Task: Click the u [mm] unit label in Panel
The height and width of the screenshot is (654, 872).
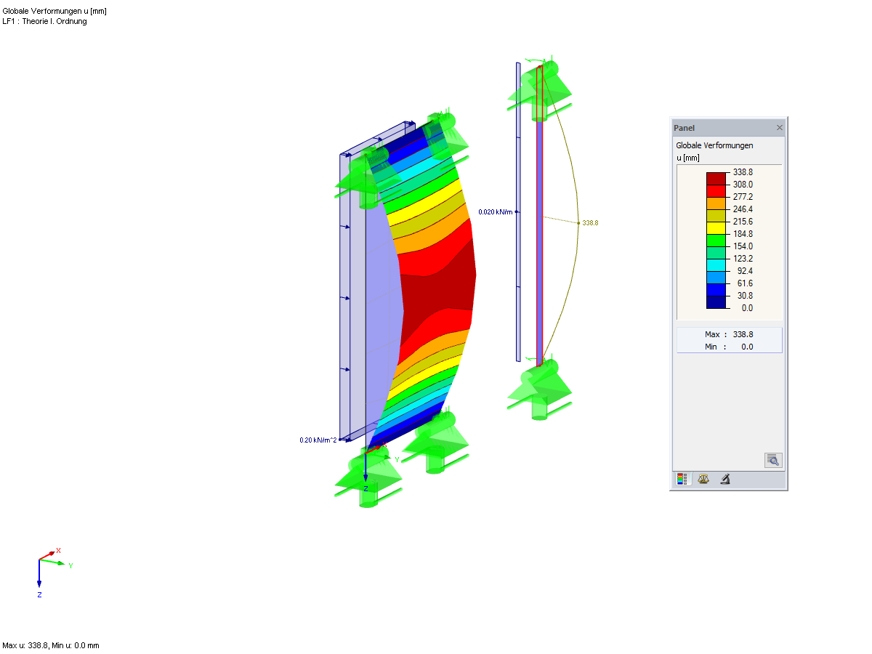Action: pyautogui.click(x=687, y=158)
